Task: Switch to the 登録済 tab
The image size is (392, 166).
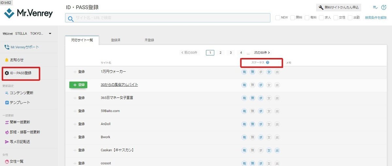Action: pyautogui.click(x=116, y=40)
